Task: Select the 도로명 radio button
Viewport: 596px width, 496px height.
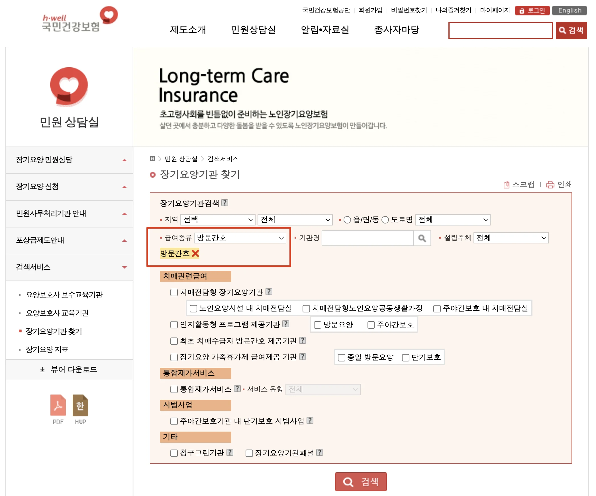Action: coord(385,220)
